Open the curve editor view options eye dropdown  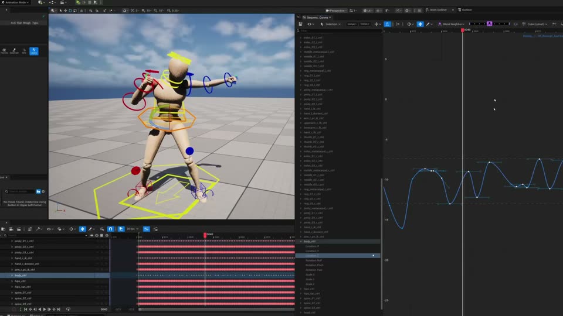tap(311, 24)
